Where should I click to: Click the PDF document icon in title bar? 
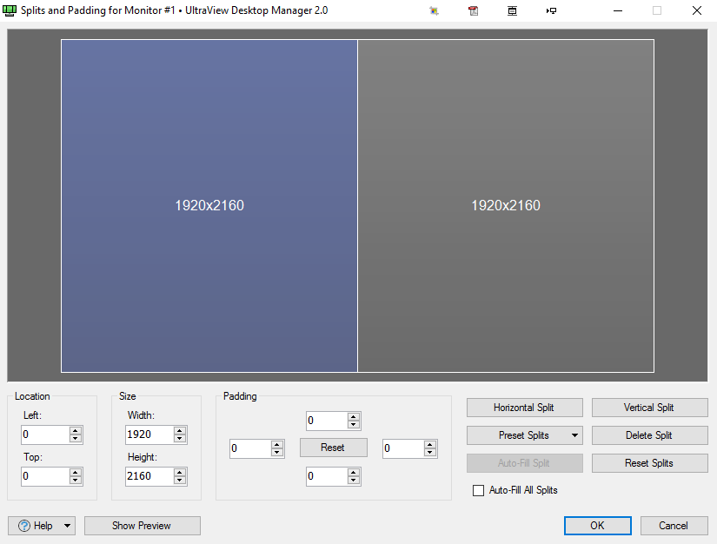473,10
